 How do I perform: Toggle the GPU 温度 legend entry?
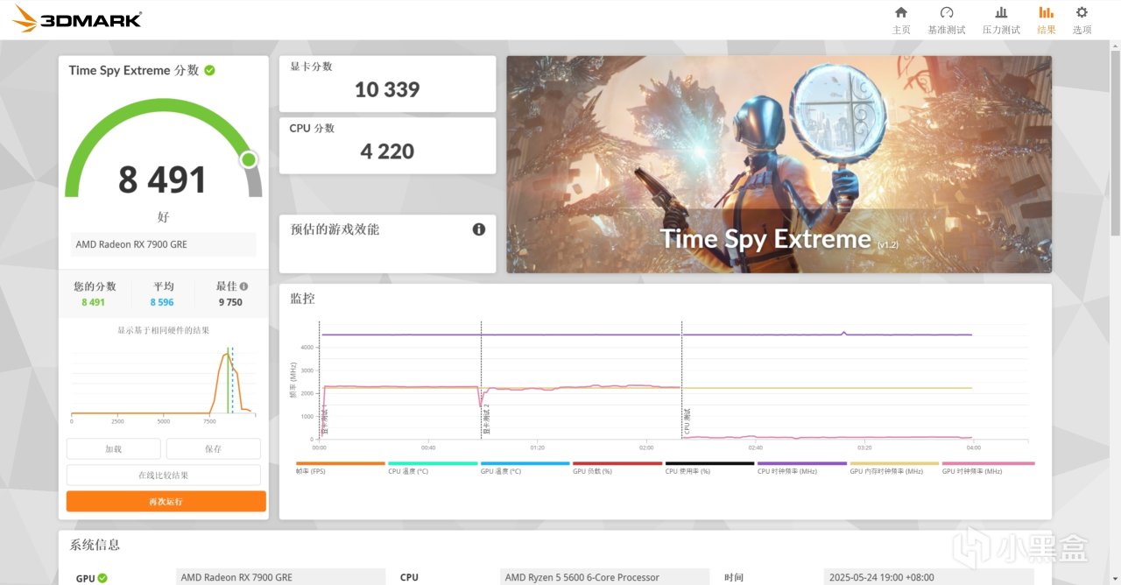tap(525, 468)
